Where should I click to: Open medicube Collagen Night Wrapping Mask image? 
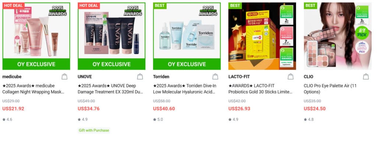pyautogui.click(x=36, y=36)
